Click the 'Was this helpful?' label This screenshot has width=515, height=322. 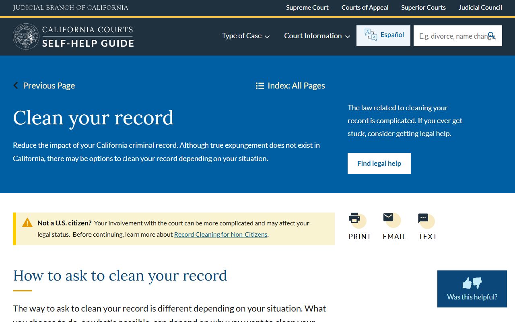click(x=472, y=297)
